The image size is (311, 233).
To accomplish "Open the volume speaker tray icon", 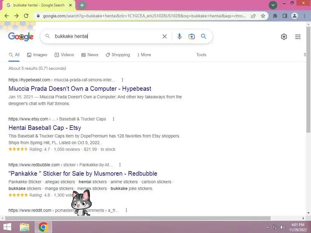I will coord(282,227).
